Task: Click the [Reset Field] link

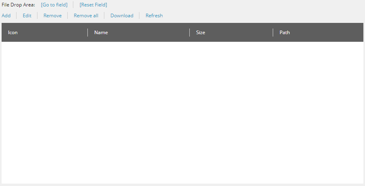Action: pyautogui.click(x=93, y=5)
